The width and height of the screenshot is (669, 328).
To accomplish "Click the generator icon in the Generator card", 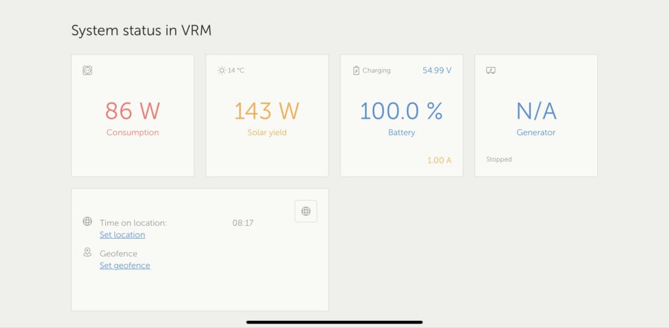I will coord(491,70).
